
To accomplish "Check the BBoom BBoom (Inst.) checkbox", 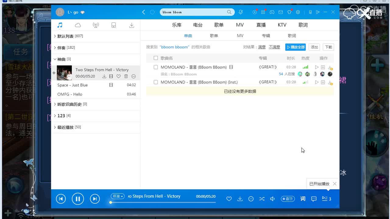I will (156, 82).
